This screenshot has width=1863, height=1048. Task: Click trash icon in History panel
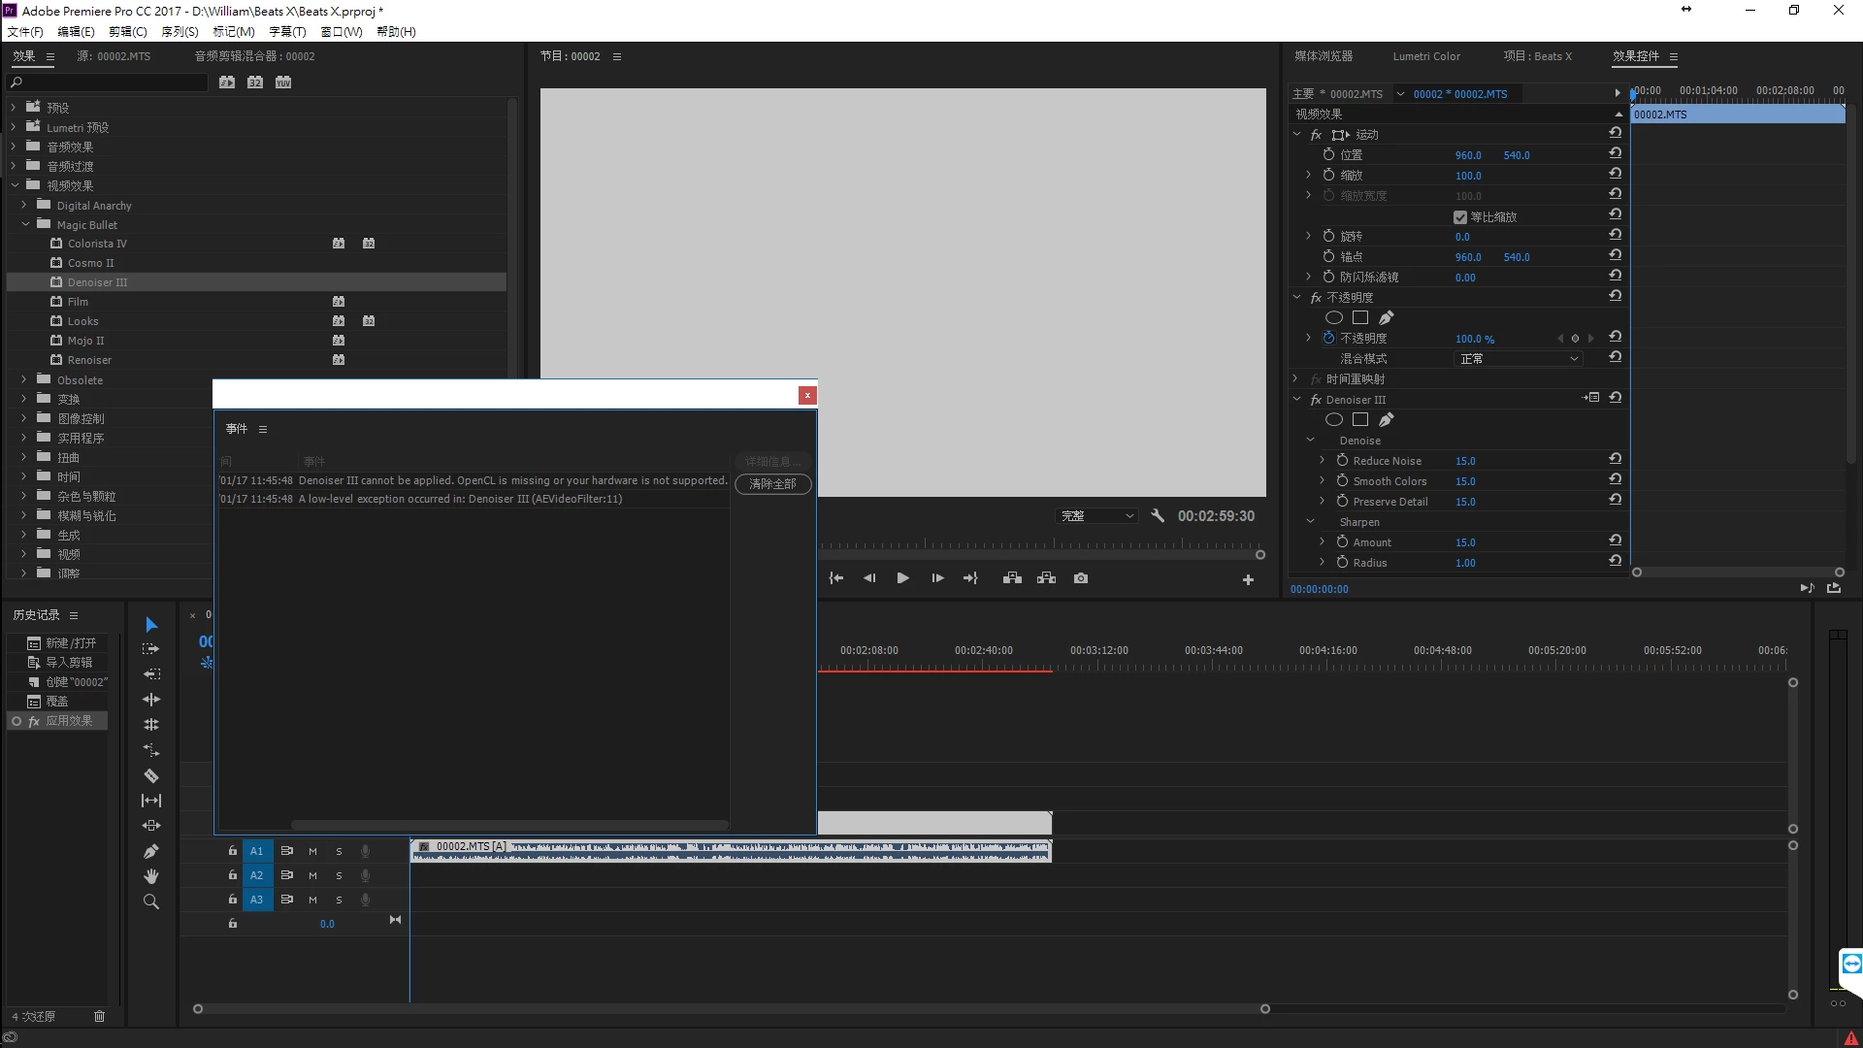(99, 1016)
